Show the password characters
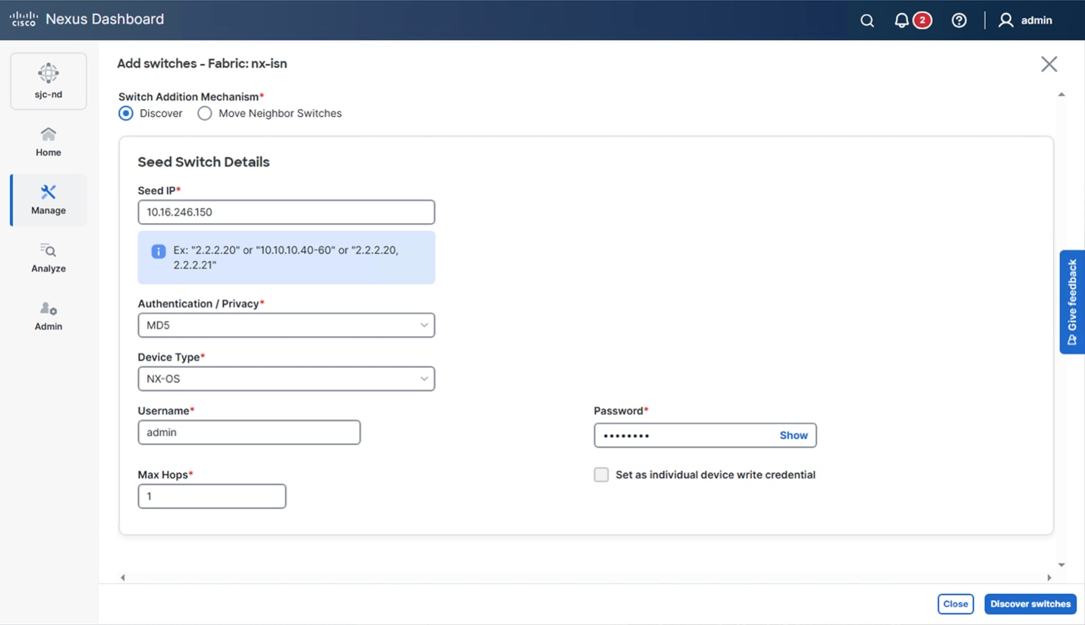 click(x=794, y=435)
